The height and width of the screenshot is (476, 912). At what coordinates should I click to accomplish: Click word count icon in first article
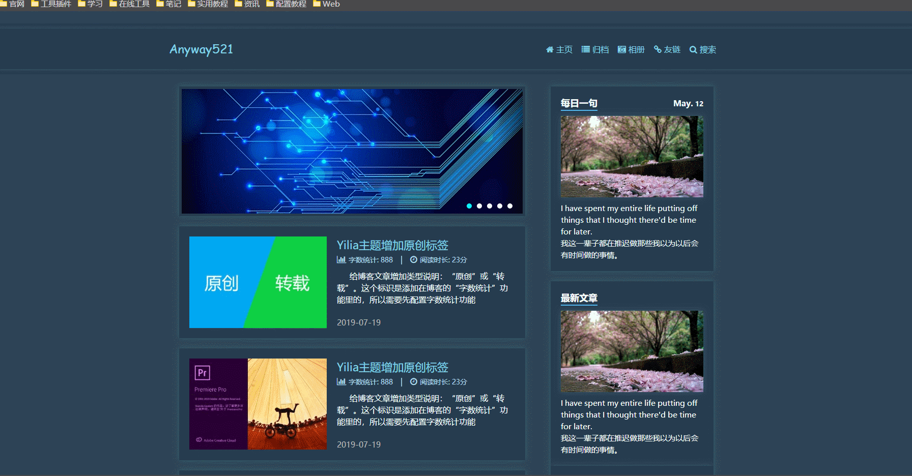[341, 260]
